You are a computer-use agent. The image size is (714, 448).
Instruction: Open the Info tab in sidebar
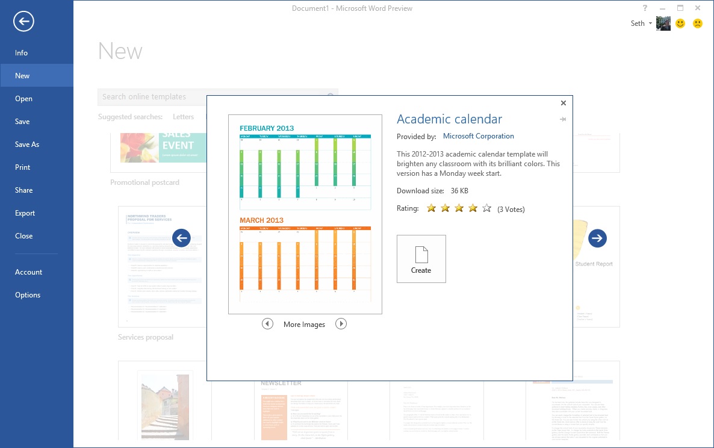click(x=22, y=53)
